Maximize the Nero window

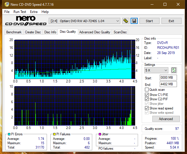point(165,4)
